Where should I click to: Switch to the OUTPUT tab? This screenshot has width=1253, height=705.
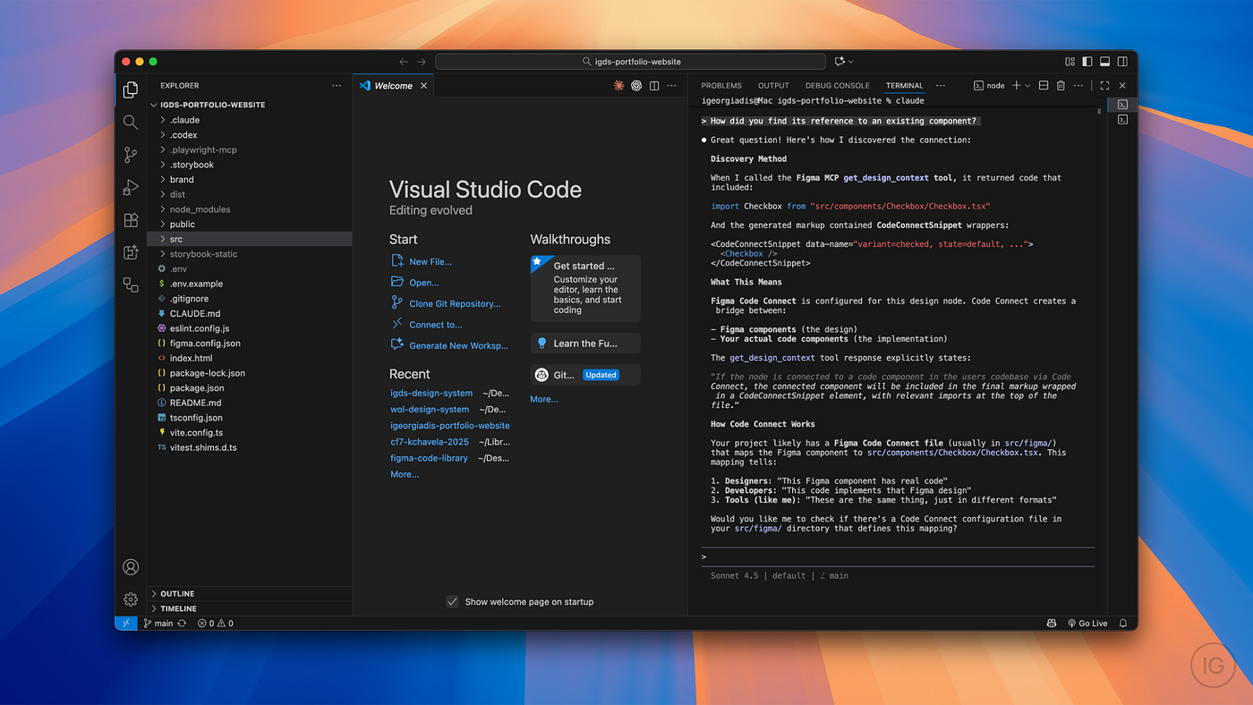tap(772, 85)
